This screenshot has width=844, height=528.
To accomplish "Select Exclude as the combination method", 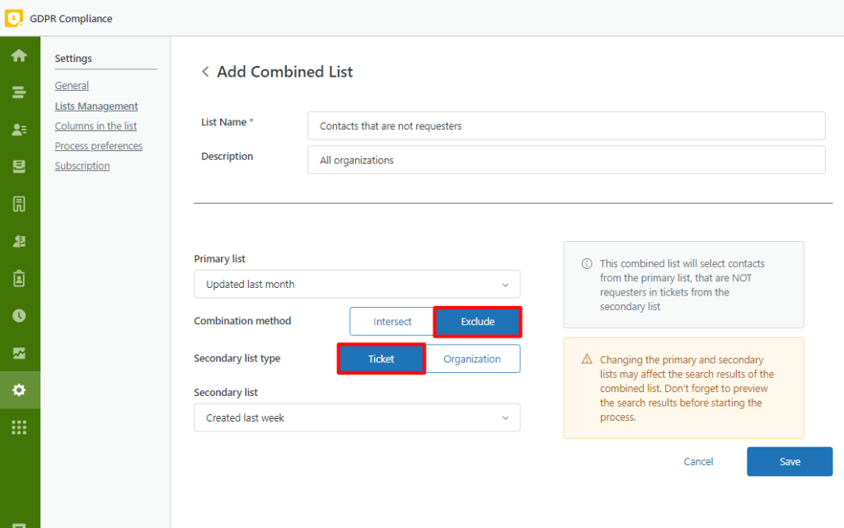I will [477, 322].
